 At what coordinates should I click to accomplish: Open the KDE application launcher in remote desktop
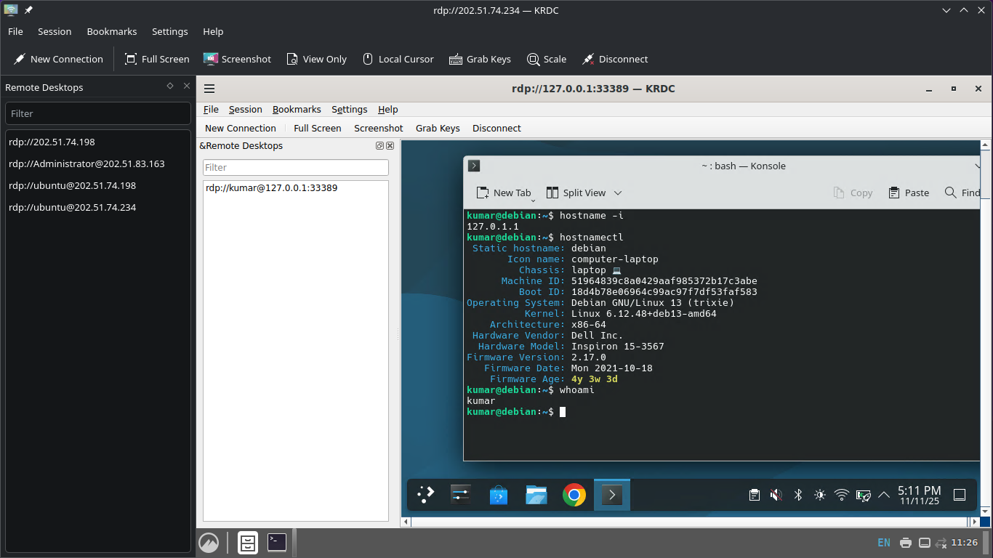pos(425,495)
